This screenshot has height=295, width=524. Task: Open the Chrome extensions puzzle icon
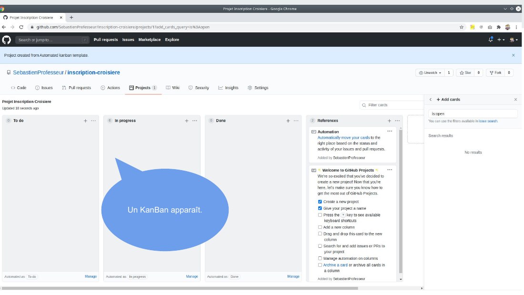499,27
